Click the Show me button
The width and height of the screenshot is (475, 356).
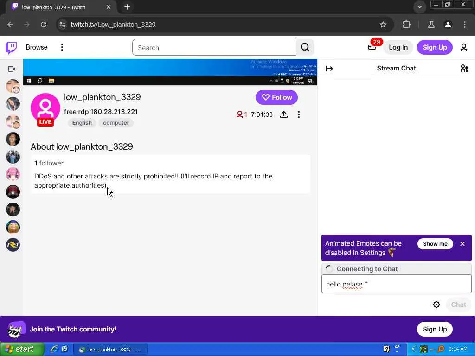pyautogui.click(x=435, y=244)
